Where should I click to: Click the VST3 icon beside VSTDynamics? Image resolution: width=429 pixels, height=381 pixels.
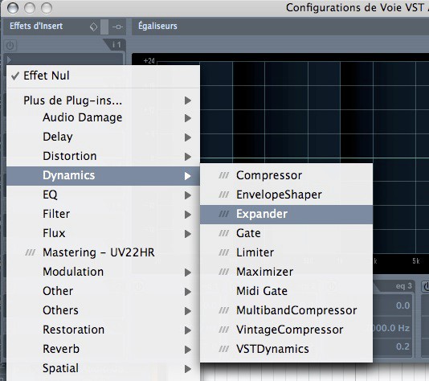[224, 349]
